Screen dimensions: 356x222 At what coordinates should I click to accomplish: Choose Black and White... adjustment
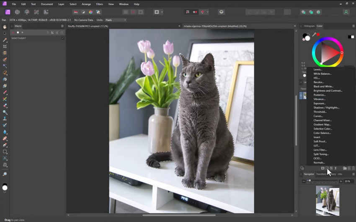pyautogui.click(x=323, y=86)
